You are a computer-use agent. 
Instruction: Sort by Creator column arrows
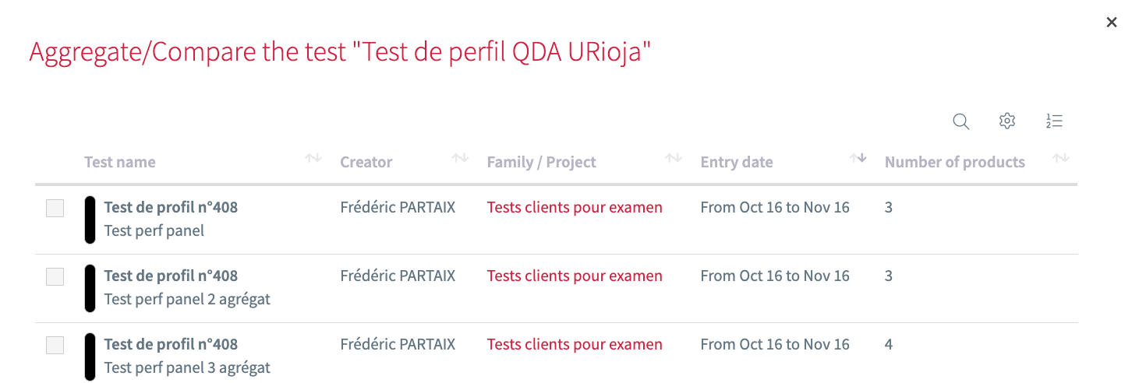(x=460, y=158)
